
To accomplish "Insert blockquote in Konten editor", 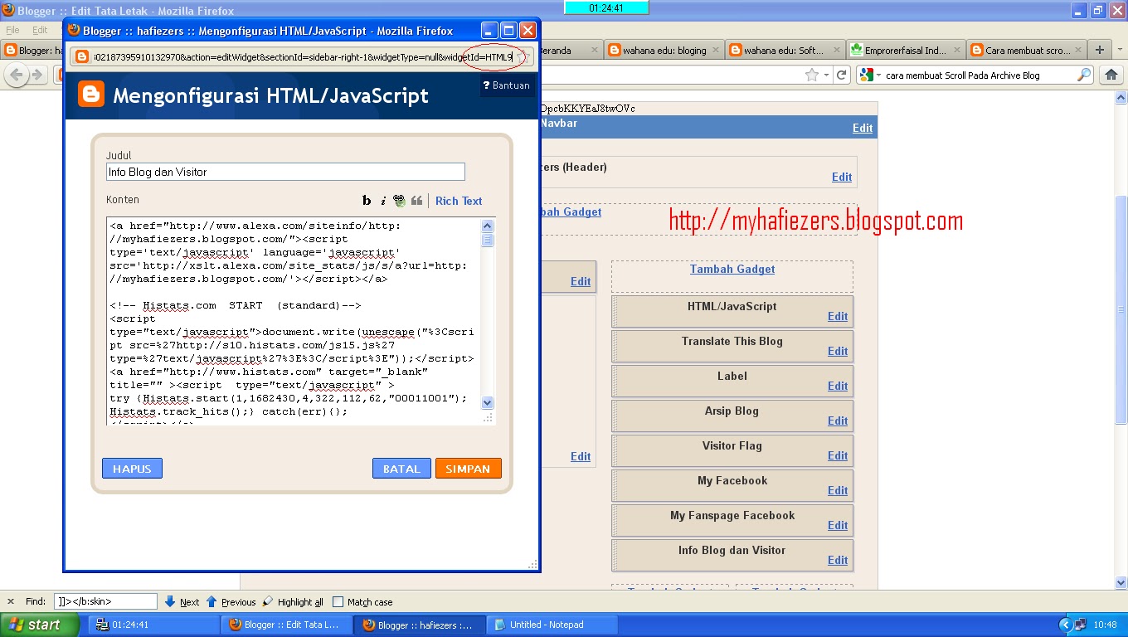I will 416,201.
